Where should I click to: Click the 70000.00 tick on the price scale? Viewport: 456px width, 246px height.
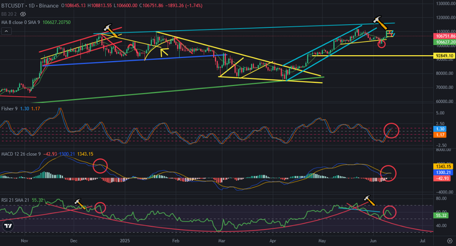click(x=445, y=87)
